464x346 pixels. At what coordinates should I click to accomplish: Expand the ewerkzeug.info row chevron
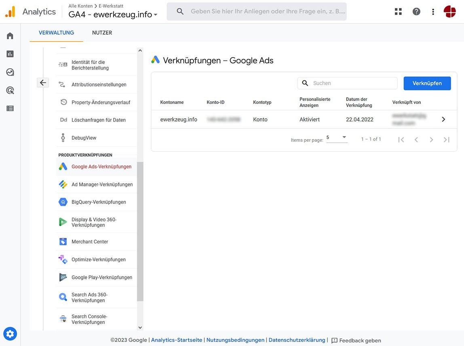click(x=443, y=120)
